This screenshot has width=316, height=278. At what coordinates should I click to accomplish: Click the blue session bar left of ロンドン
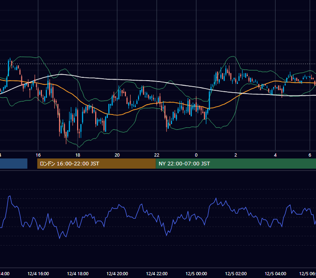pos(13,164)
